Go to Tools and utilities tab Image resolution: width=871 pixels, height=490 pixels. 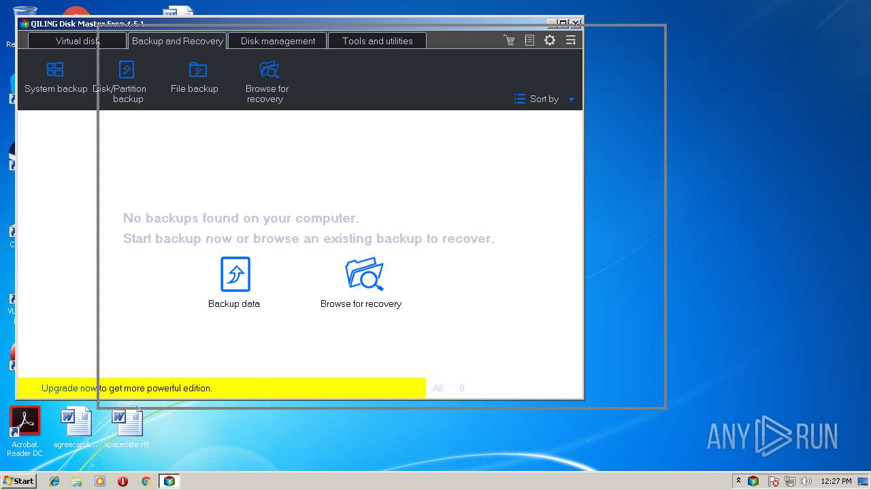pos(377,41)
